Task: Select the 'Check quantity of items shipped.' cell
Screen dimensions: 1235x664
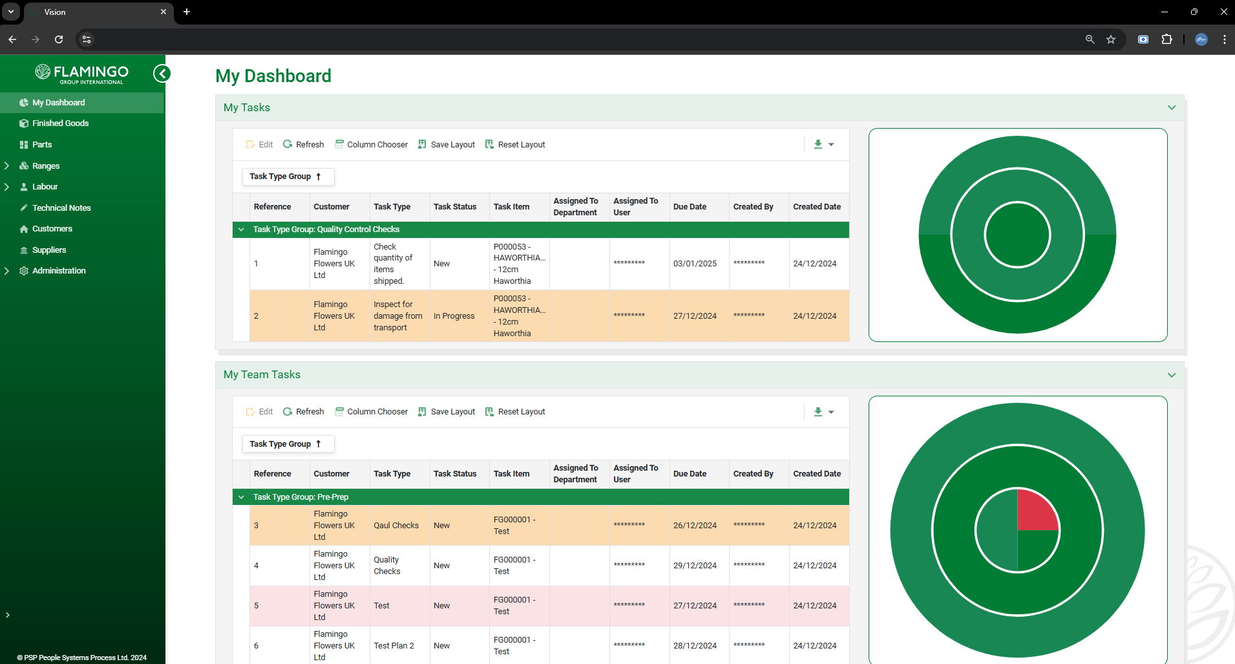Action: [399, 264]
